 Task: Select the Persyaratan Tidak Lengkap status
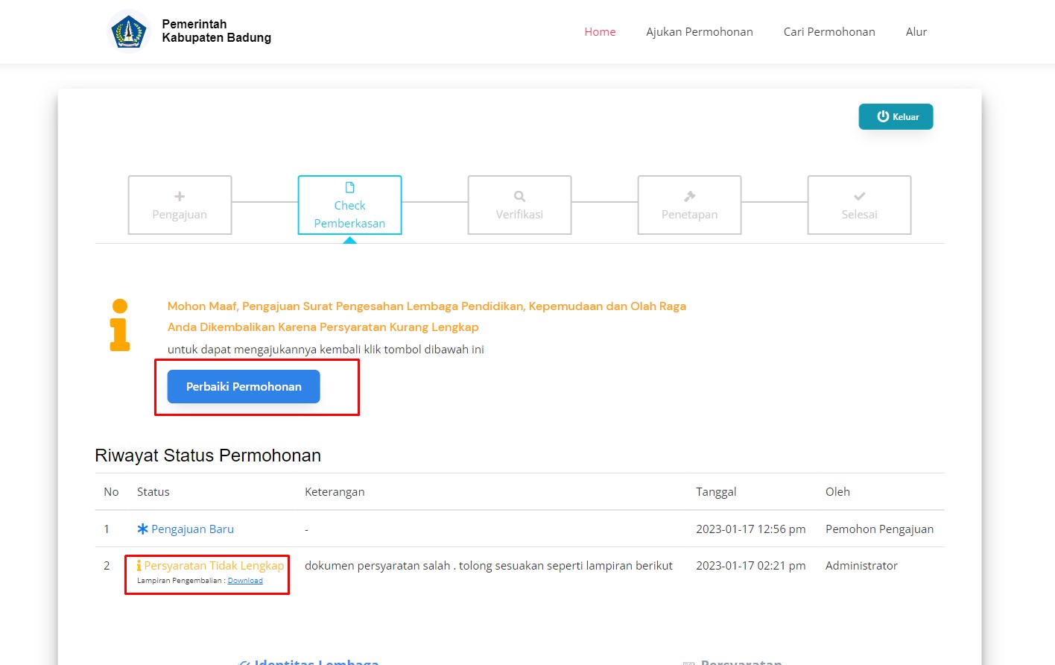(x=214, y=566)
